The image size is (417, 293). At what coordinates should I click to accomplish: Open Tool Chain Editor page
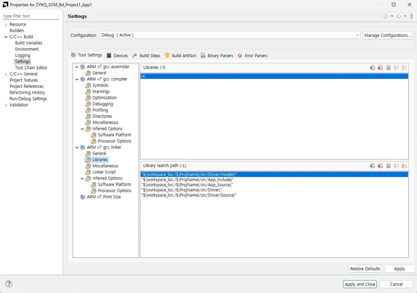pyautogui.click(x=31, y=68)
